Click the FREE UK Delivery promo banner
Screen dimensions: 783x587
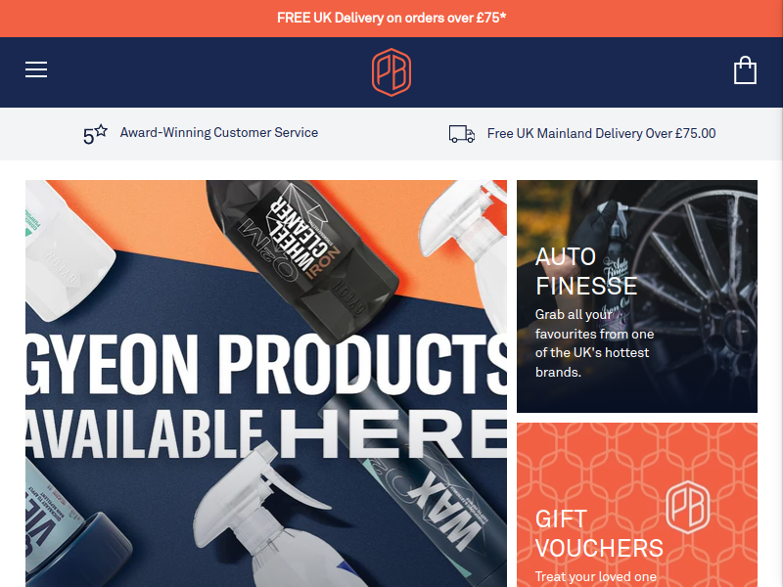(x=391, y=19)
